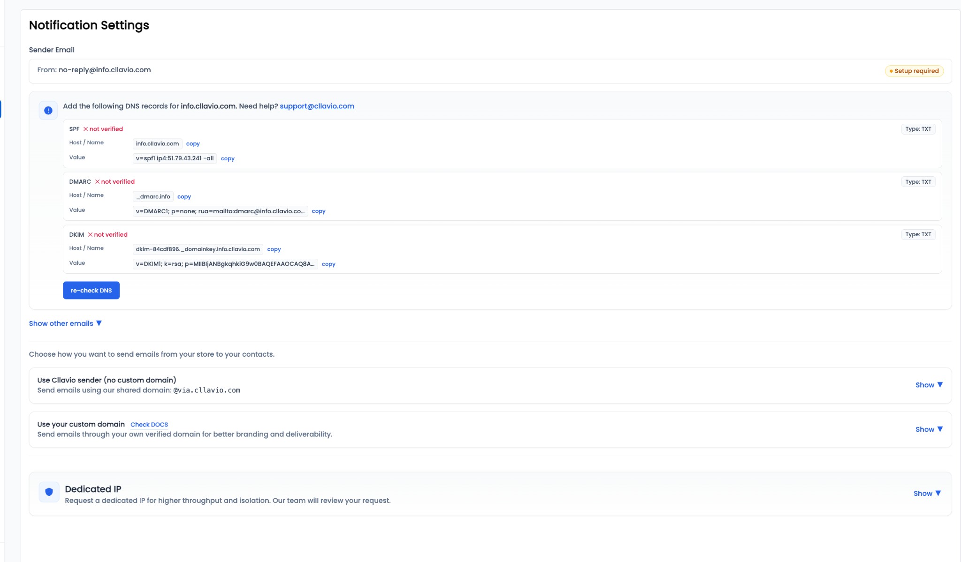
Task: Click the Type: TXT badge on SPF record
Action: pos(918,128)
